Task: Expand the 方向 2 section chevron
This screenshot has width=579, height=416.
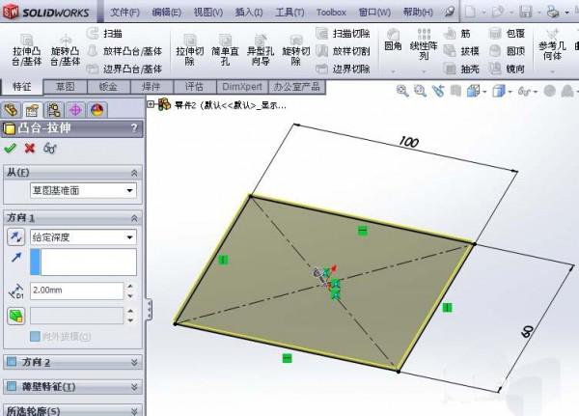Action: pyautogui.click(x=134, y=362)
